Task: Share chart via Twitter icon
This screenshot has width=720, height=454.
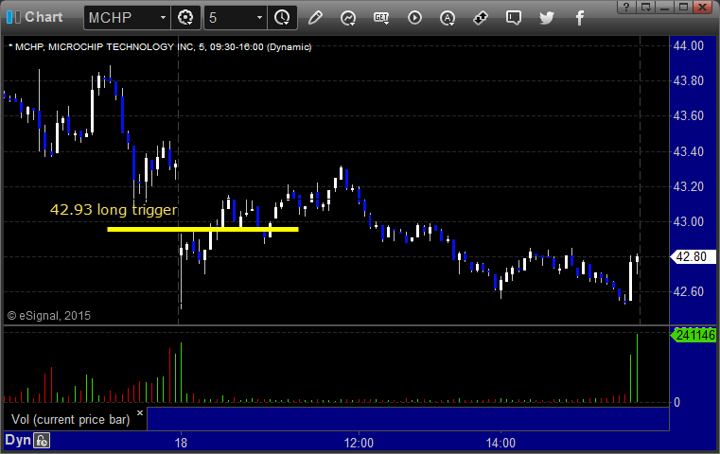Action: 547,18
